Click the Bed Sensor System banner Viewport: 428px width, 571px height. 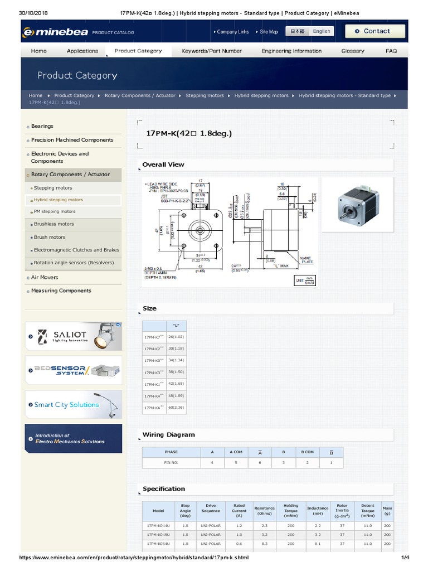[74, 370]
